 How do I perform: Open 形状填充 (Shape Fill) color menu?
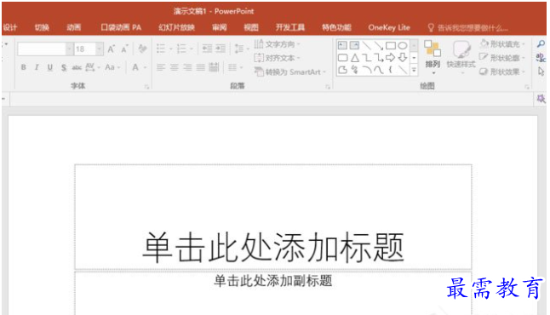502,44
